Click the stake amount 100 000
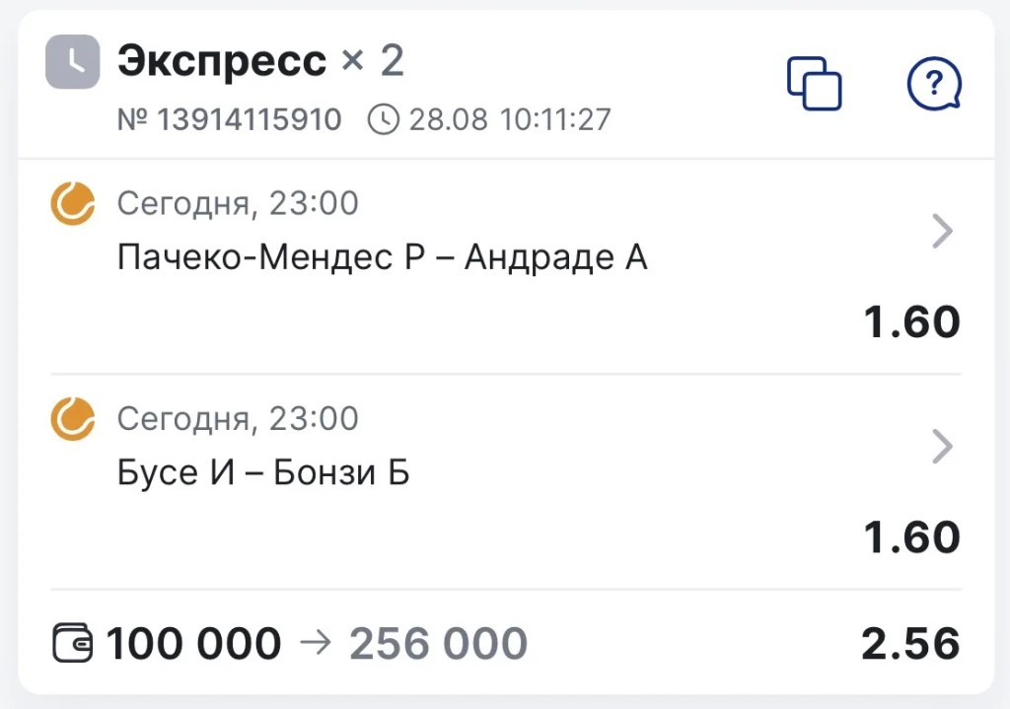 [x=194, y=643]
